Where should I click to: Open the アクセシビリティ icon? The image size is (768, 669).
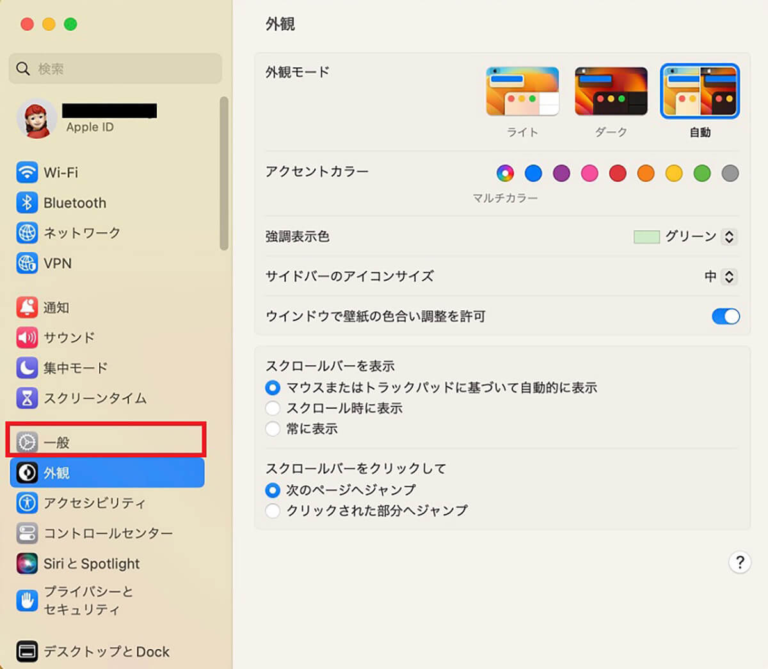pos(27,503)
